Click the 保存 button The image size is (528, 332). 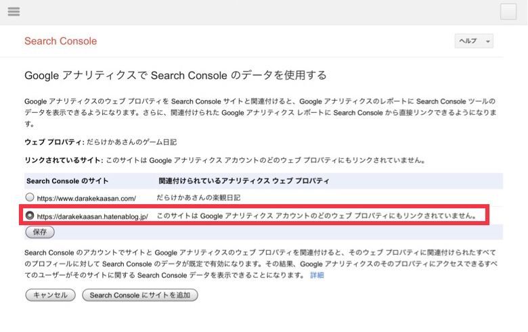coord(40,232)
